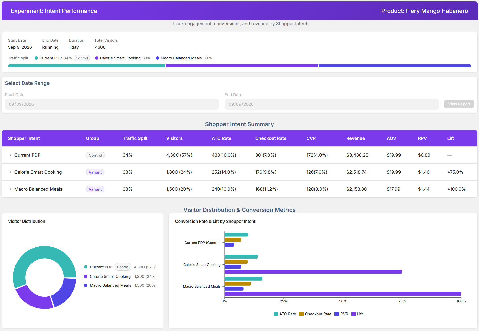Click the Macro Balanced Meals 100% Lift bar
479x331 pixels.
343,294
